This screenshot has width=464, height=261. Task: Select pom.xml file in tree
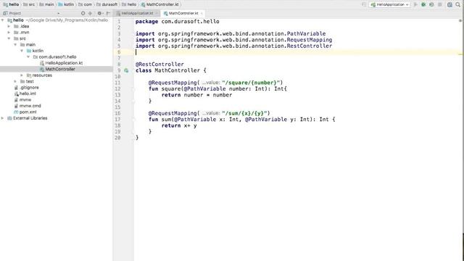pos(25,112)
